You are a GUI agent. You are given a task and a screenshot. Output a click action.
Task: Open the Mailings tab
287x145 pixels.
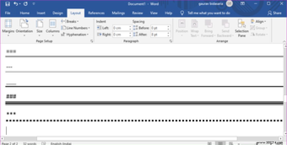[x=119, y=13]
